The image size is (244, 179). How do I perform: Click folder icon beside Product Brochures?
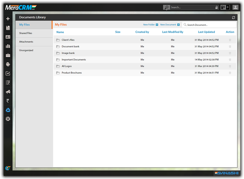click(58, 73)
